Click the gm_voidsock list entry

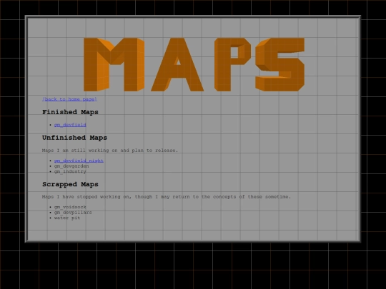[x=70, y=207]
